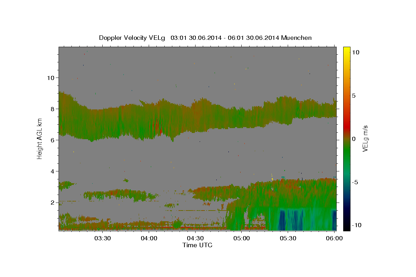Click the 'Time UTC' axis label
This screenshot has width=416, height=277.
tap(197, 245)
